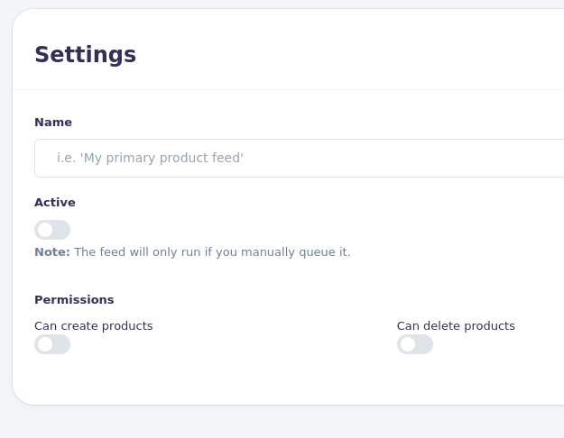Toggle the Active switch
564x438 pixels.
click(52, 230)
